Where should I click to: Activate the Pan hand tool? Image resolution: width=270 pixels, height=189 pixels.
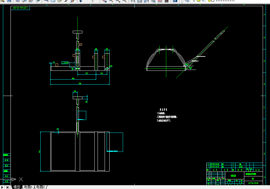click(104, 1)
